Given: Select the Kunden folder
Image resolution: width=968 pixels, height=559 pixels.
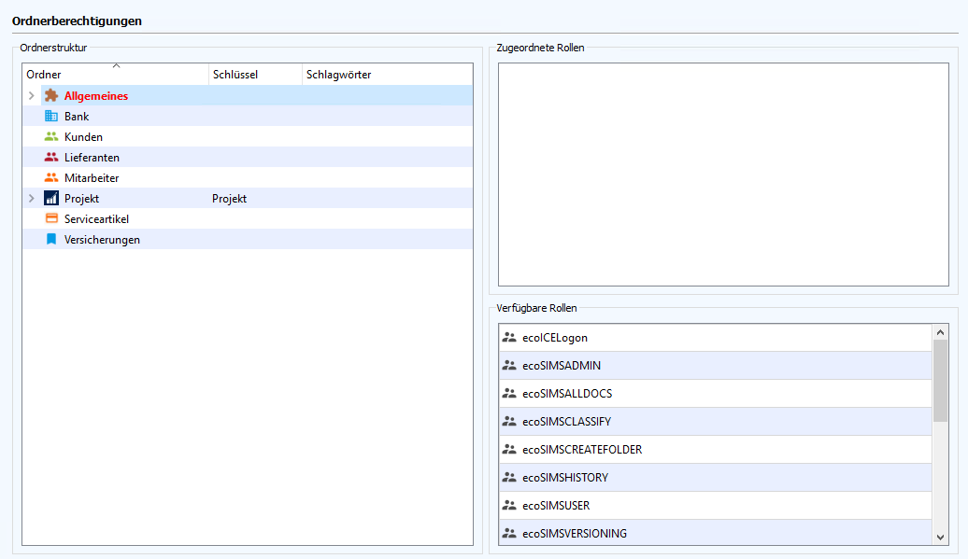Looking at the screenshot, I should (83, 137).
